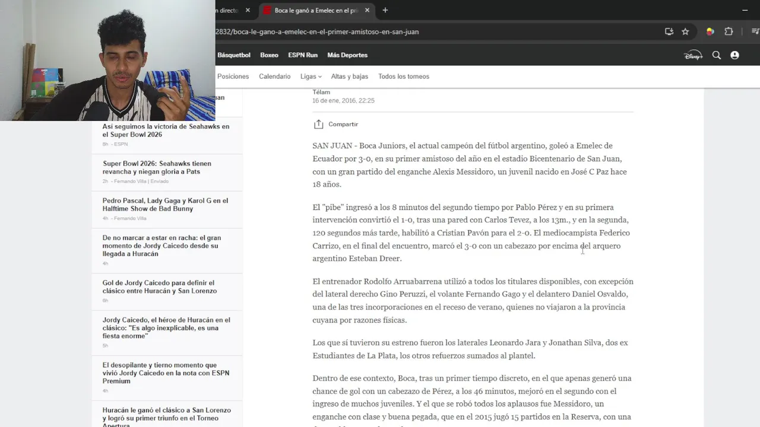Open the ESPN user profile icon
The height and width of the screenshot is (427, 760).
pyautogui.click(x=734, y=55)
